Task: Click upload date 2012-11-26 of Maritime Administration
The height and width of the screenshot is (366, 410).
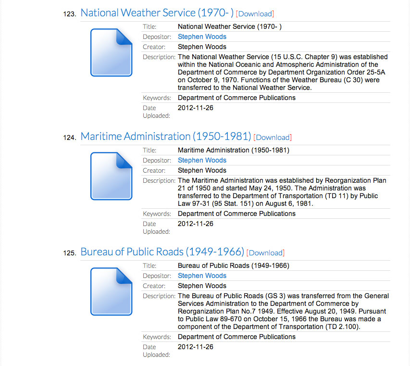Action: pyautogui.click(x=195, y=224)
